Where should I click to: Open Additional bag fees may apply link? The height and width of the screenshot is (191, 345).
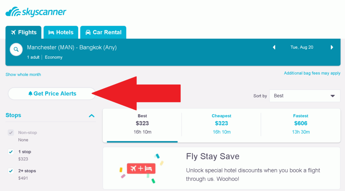tap(312, 73)
